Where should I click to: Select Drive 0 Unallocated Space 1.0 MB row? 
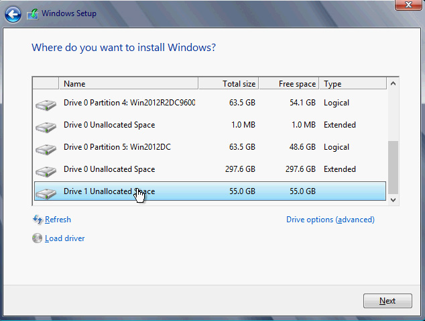109,125
